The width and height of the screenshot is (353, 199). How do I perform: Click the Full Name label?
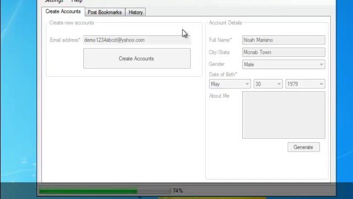220,40
